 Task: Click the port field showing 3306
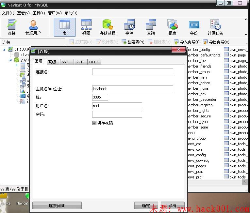coord(100,97)
